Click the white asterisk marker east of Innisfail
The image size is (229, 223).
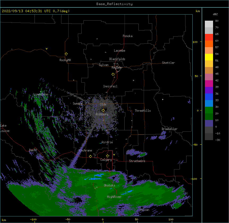(133, 80)
